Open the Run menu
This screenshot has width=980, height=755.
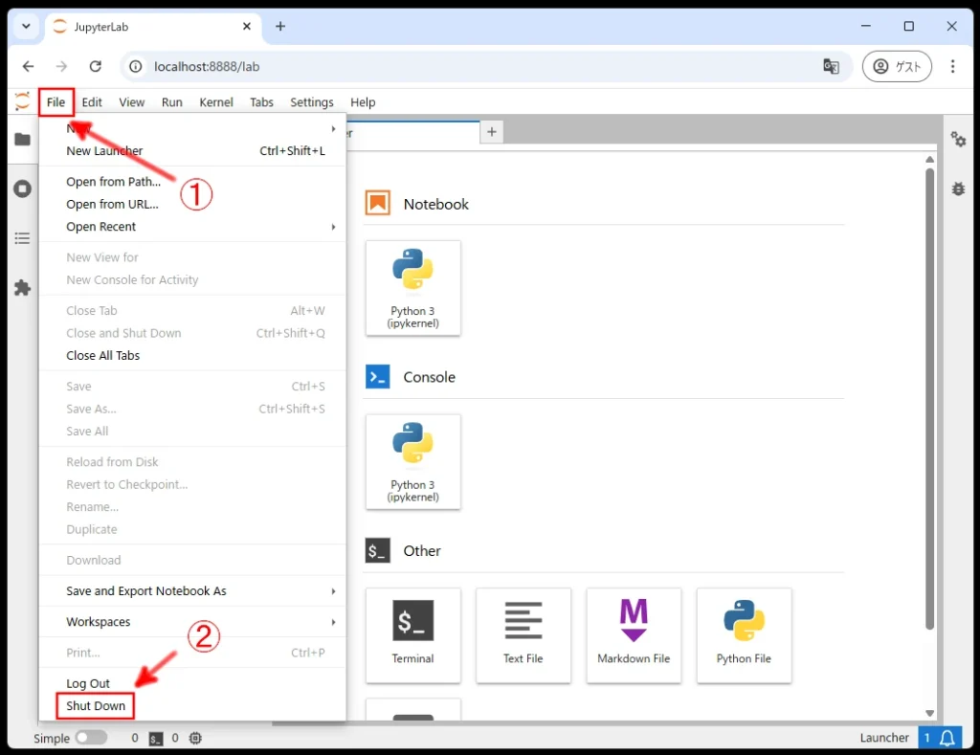172,102
